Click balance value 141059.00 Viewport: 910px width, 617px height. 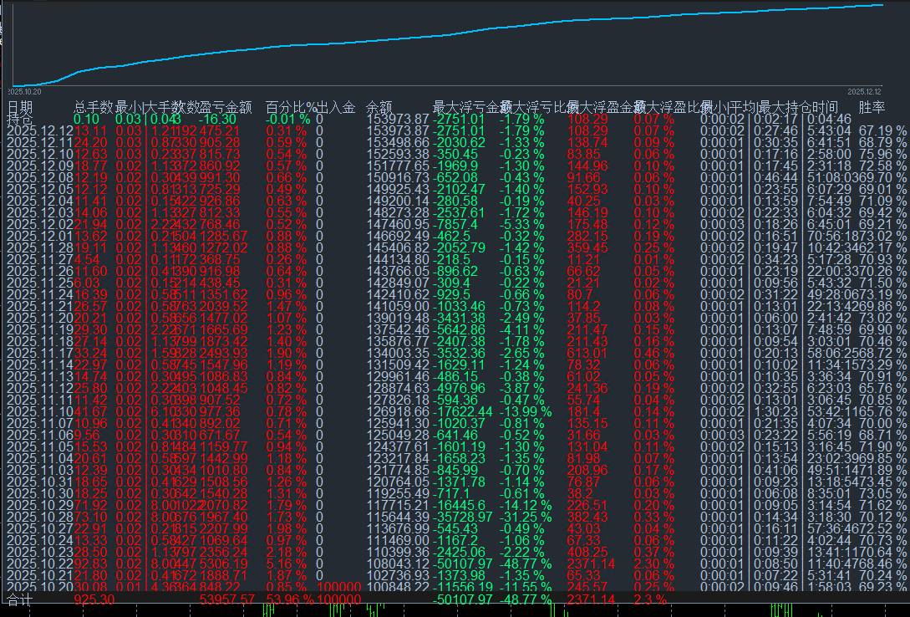click(398, 307)
